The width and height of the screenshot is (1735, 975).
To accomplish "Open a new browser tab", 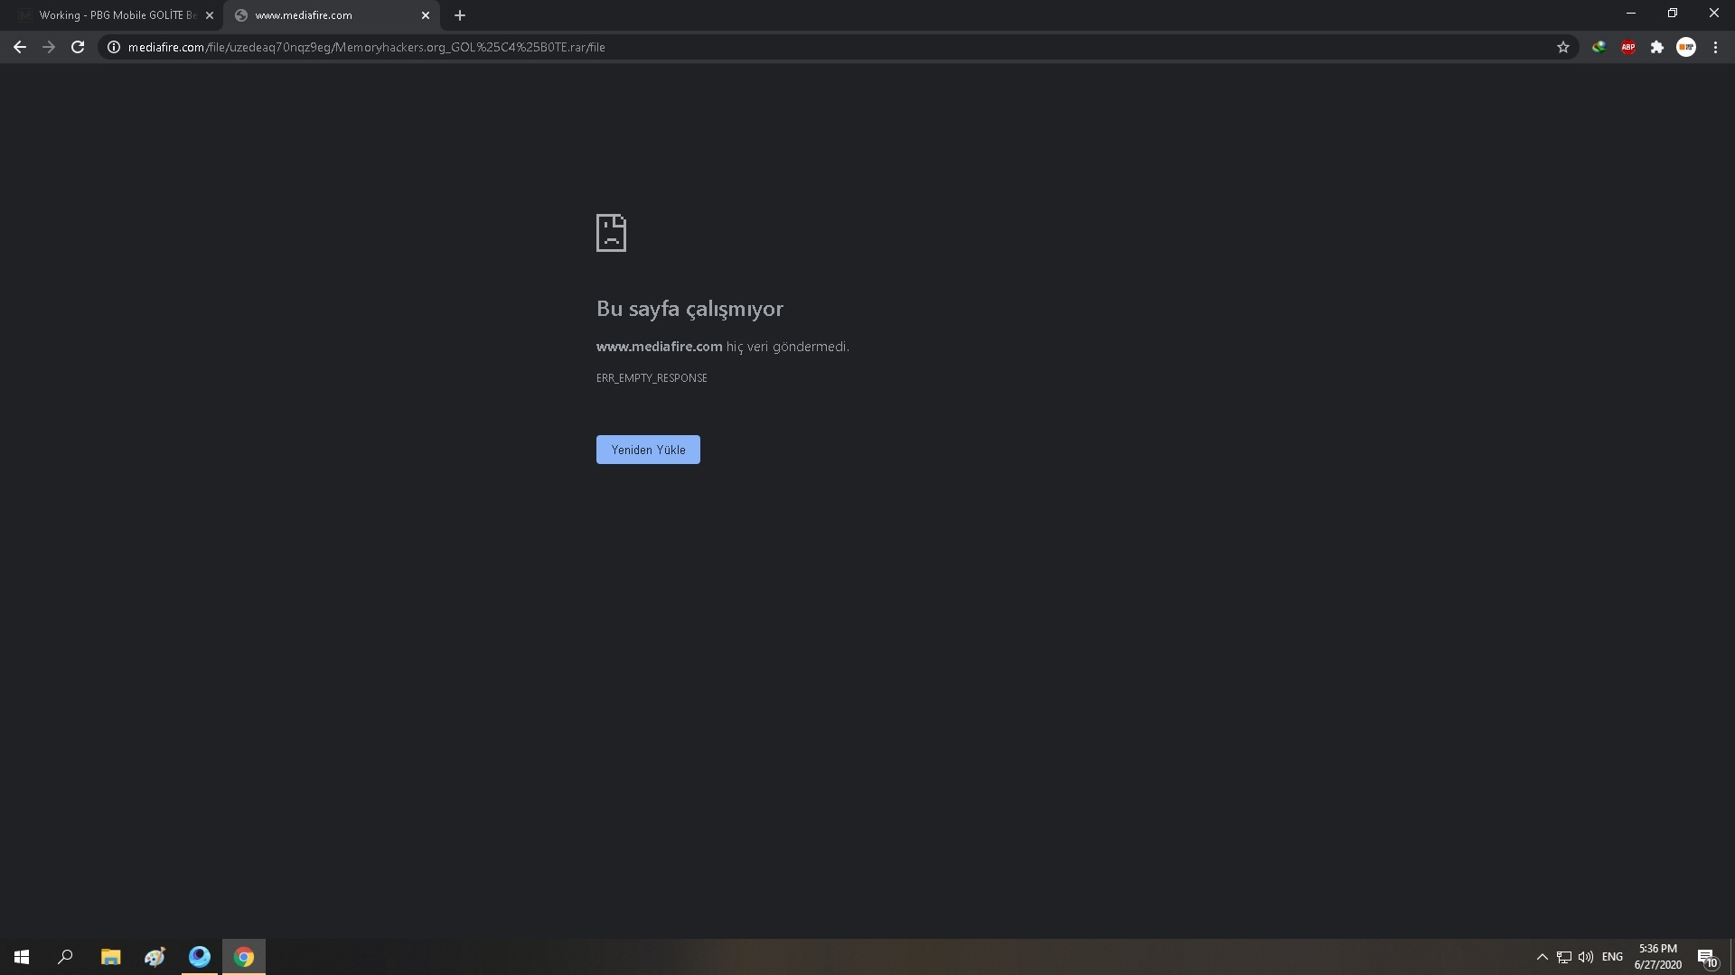I will pos(460,15).
